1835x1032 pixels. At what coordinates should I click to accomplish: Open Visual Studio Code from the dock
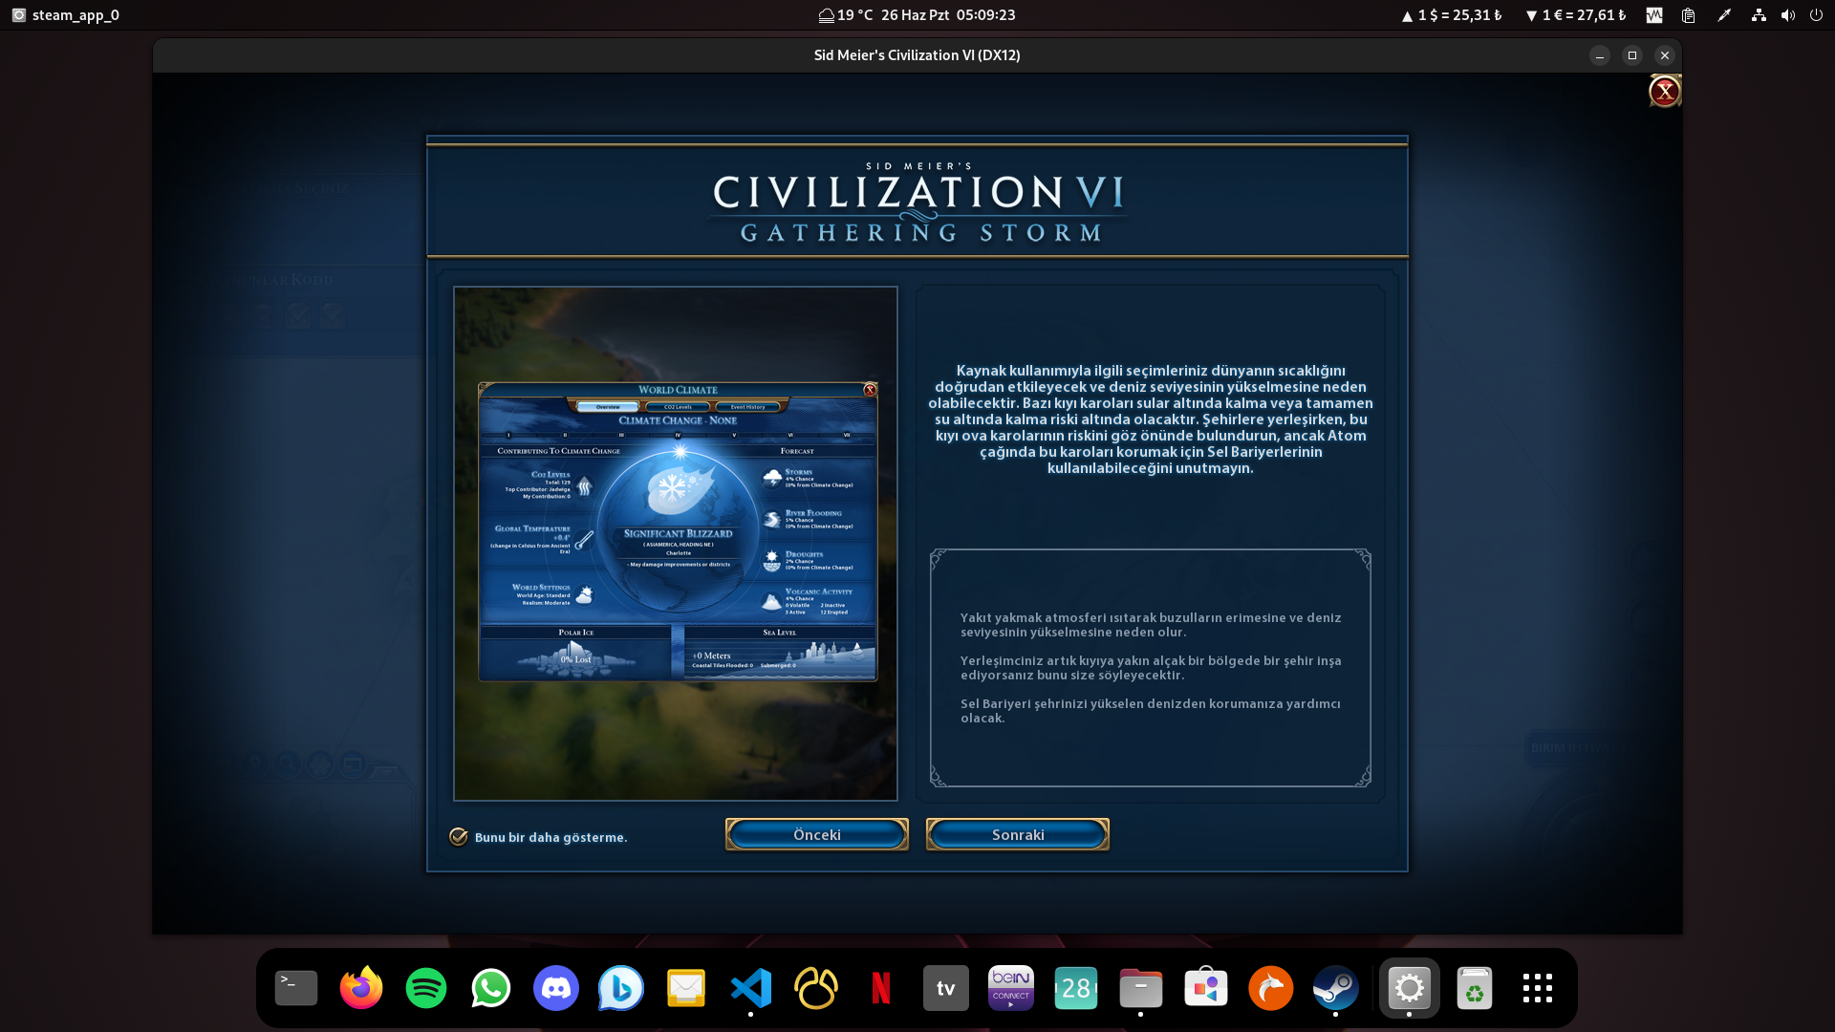tap(751, 988)
